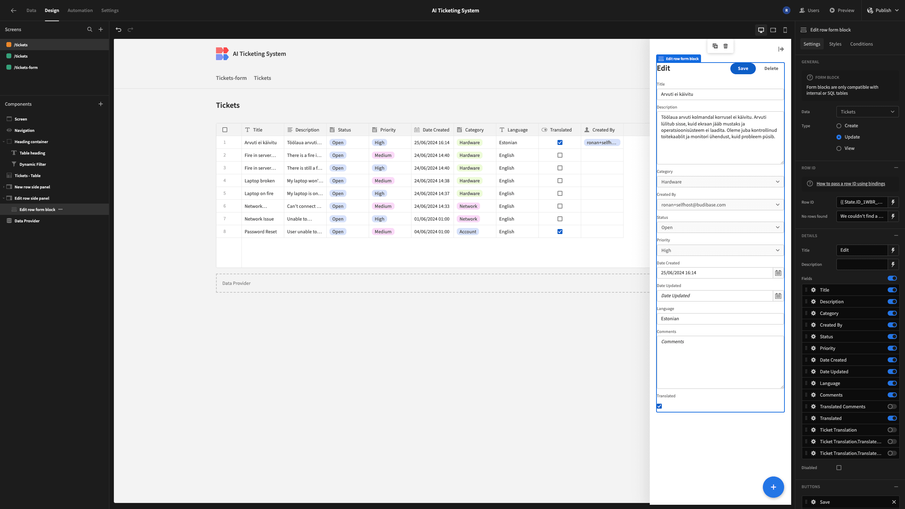
Task: Click the Language input field
Action: coord(720,319)
